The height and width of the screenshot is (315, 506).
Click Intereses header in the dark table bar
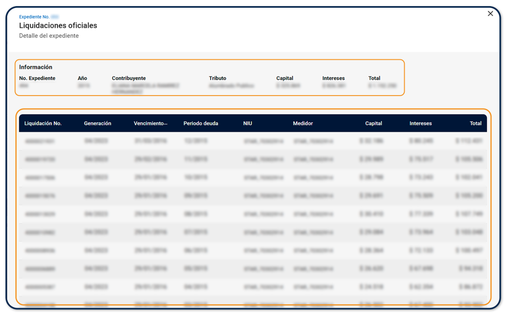click(x=420, y=123)
